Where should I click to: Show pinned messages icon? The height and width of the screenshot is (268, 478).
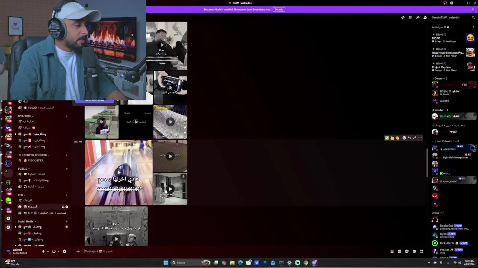(418, 17)
